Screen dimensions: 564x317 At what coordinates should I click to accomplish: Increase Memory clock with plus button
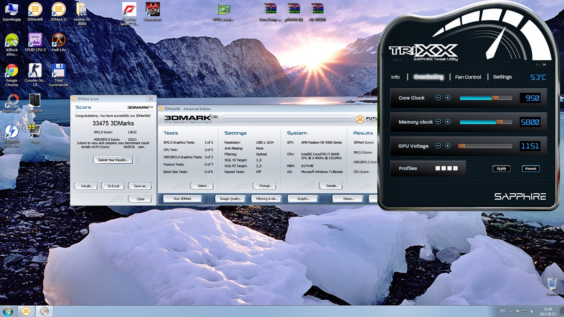448,122
